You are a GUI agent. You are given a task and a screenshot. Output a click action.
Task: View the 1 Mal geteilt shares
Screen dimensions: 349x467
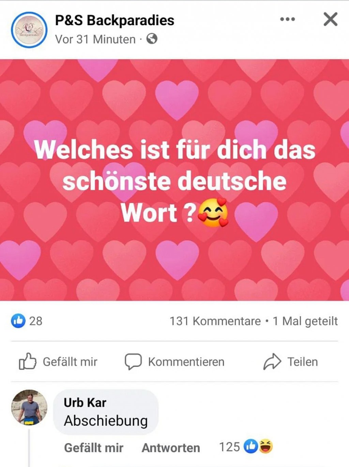[x=305, y=321]
